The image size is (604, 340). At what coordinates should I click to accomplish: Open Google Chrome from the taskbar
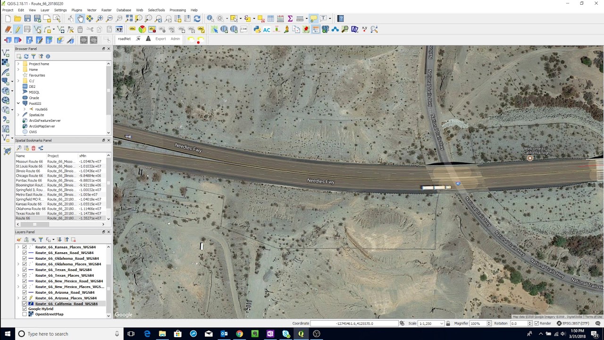(239, 334)
